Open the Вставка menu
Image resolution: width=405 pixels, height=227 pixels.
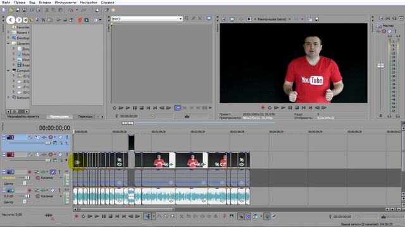[45, 3]
